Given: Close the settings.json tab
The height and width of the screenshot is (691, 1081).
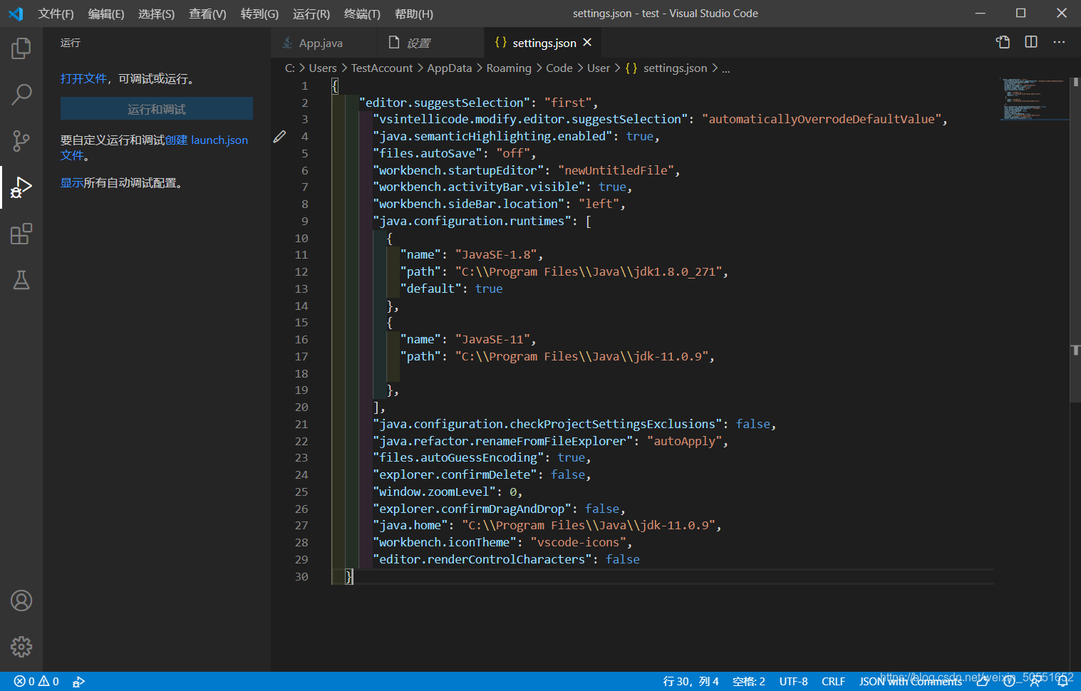Looking at the screenshot, I should click(x=587, y=43).
